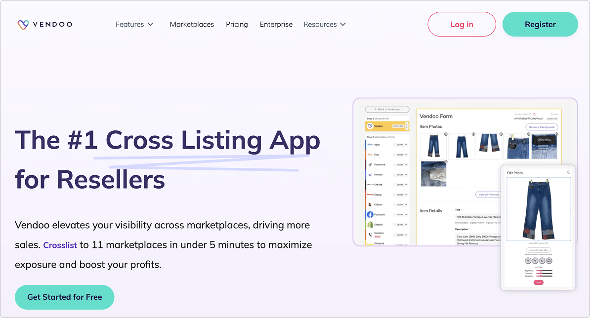590x318 pixels.
Task: Click Back to Inventory button
Action: point(387,110)
